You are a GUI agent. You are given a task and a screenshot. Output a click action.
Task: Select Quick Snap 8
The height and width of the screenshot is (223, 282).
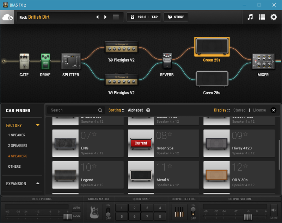click(x=160, y=216)
